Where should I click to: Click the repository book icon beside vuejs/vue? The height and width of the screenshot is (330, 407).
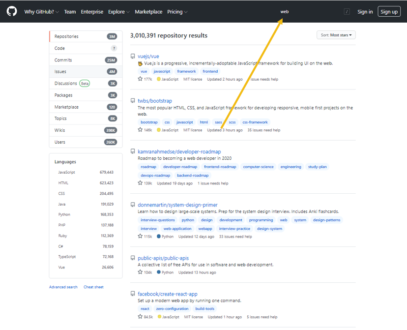[x=132, y=56]
